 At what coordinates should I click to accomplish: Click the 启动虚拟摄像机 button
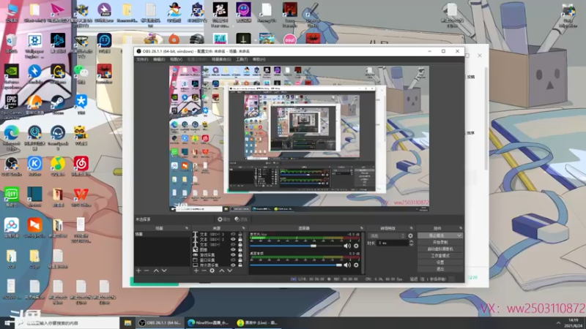(x=440, y=249)
